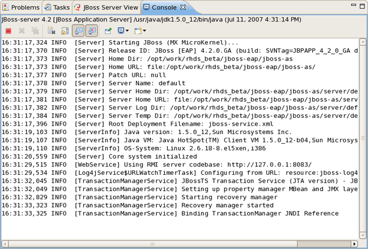Toggle show console on standard output change
Screen dimensions: 368x249
79,31
